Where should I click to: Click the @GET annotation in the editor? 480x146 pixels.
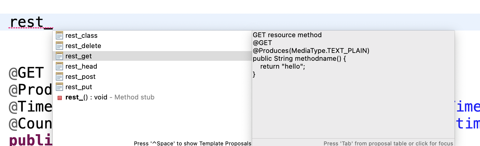point(27,73)
